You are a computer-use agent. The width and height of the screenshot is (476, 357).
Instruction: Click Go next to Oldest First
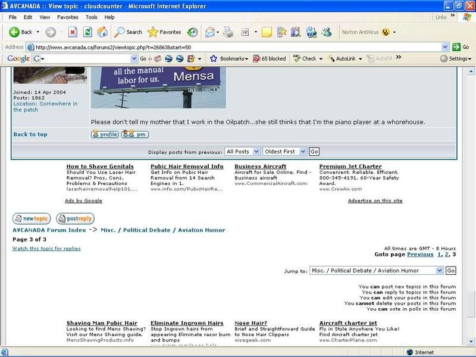[314, 152]
